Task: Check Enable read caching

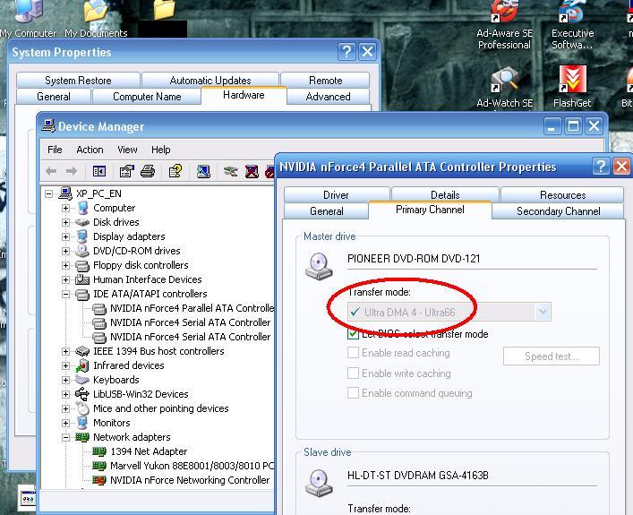Action: point(353,352)
